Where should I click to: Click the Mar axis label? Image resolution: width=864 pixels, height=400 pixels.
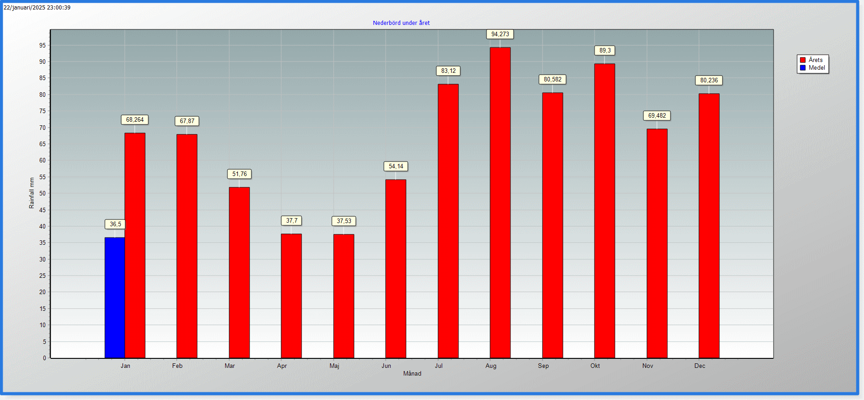(x=230, y=366)
